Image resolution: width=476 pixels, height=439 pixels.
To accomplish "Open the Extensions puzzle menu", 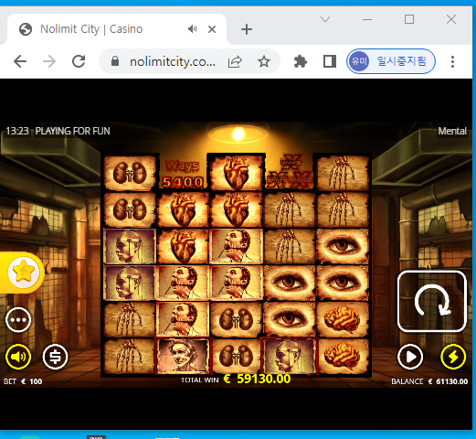I will 301,61.
